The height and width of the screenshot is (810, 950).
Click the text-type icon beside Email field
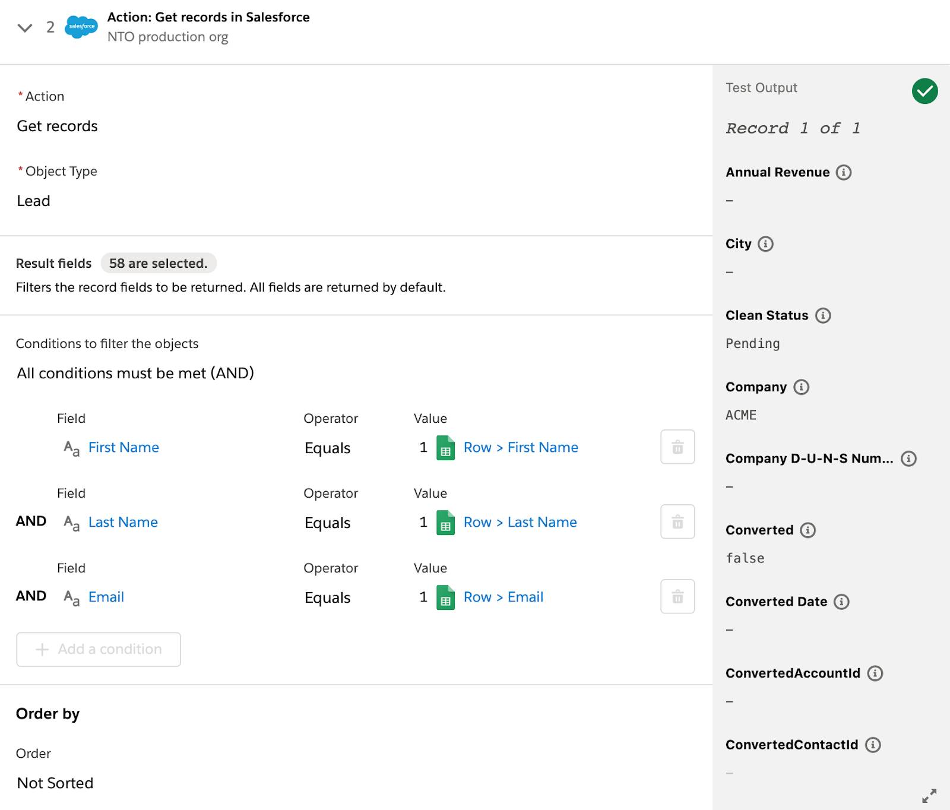(x=71, y=598)
